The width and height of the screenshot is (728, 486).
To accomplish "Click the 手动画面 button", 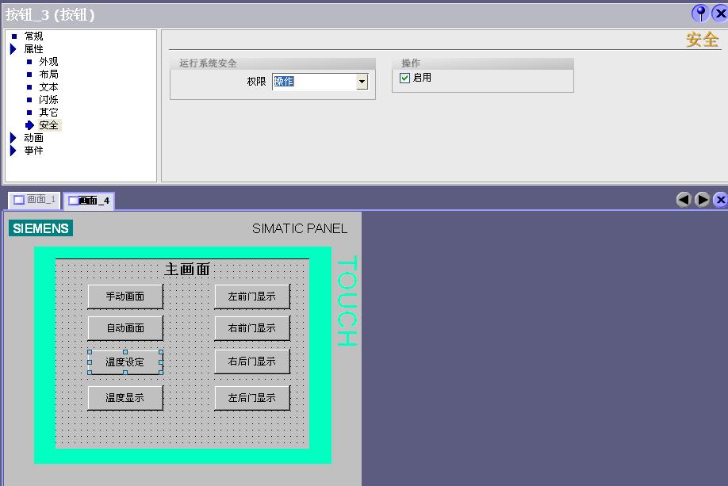I will (x=125, y=297).
